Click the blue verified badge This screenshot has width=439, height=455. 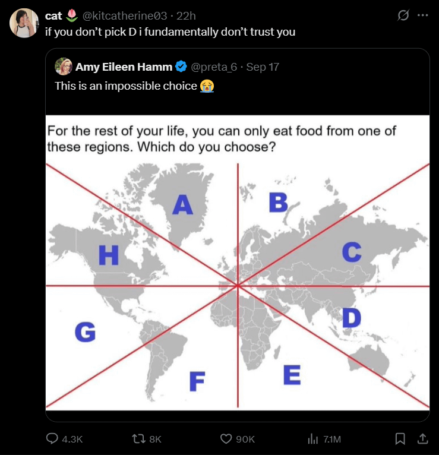(x=182, y=67)
